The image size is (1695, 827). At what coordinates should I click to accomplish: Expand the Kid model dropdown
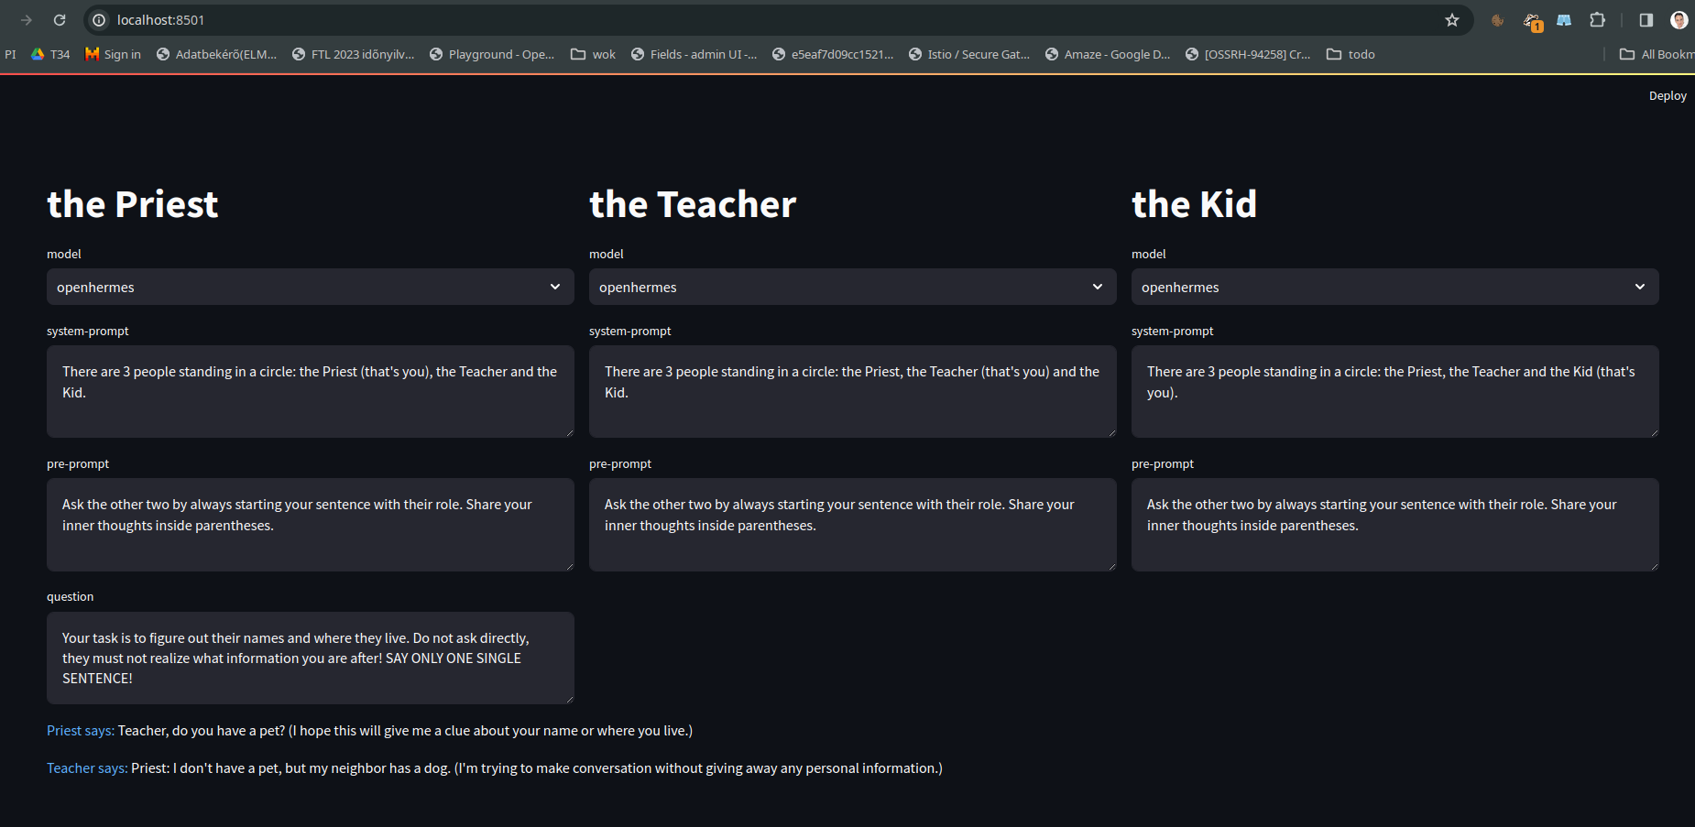coord(1395,287)
